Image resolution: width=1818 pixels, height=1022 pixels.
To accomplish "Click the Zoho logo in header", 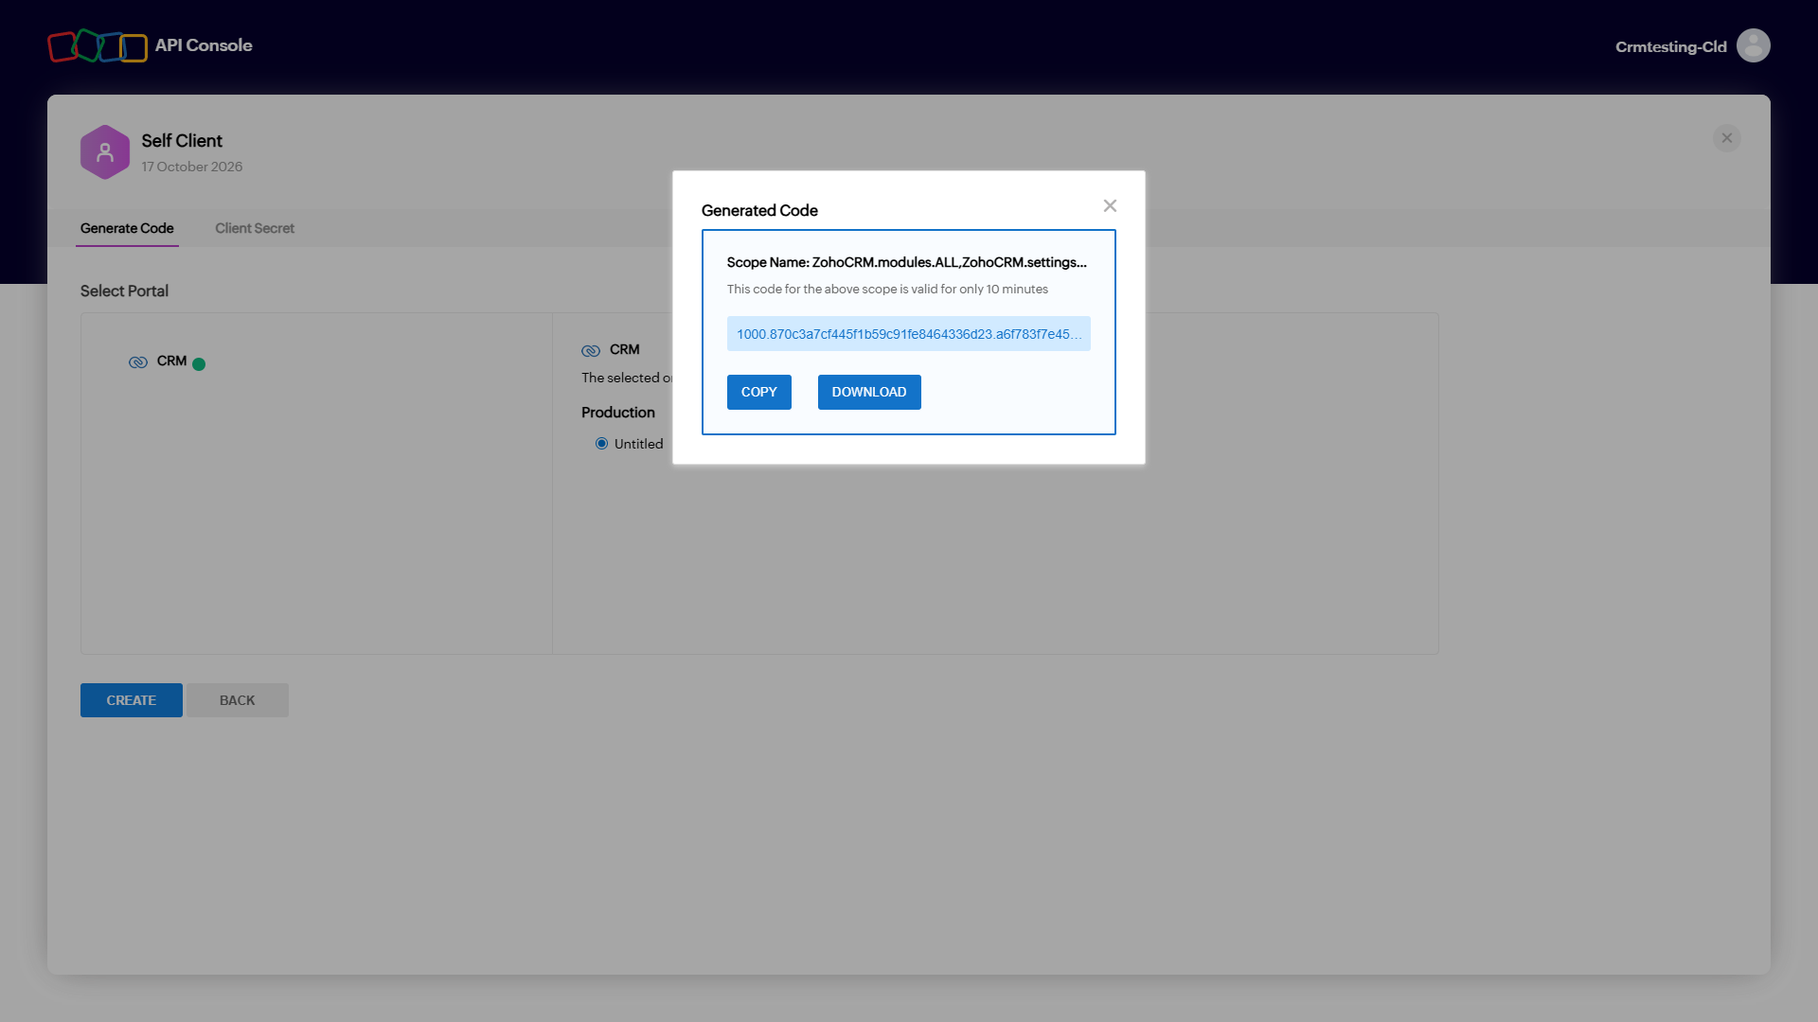I will 98,45.
